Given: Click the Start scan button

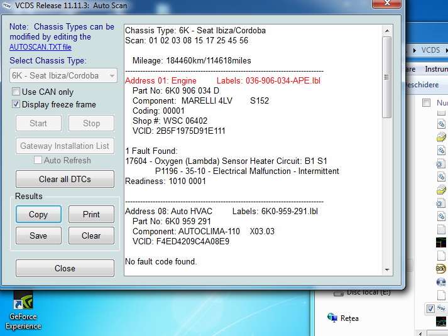Looking at the screenshot, I should click(x=38, y=123).
